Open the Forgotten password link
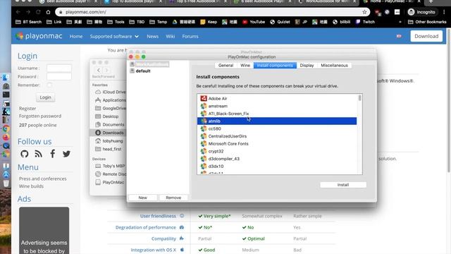This screenshot has width=451, height=254. point(40,116)
